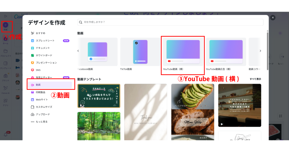The image size is (289, 152).
Task: Choose the TikTok動画 thumbnail
Action: [x=140, y=52]
